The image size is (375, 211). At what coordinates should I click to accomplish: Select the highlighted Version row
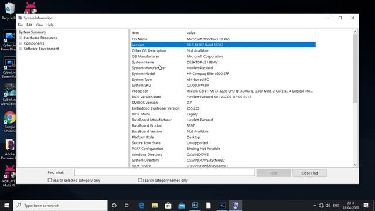tap(223, 45)
